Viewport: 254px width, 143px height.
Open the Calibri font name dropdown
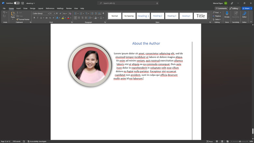coord(48,13)
